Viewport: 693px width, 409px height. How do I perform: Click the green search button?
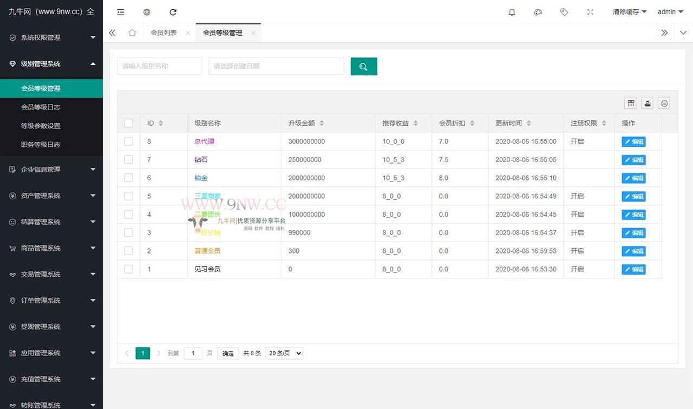coord(364,66)
